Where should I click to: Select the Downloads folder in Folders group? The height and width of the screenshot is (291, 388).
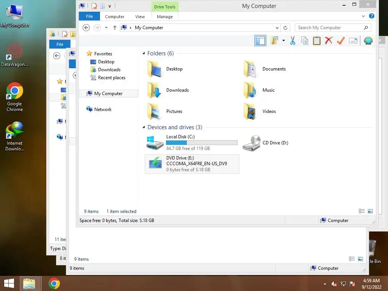[x=168, y=90]
